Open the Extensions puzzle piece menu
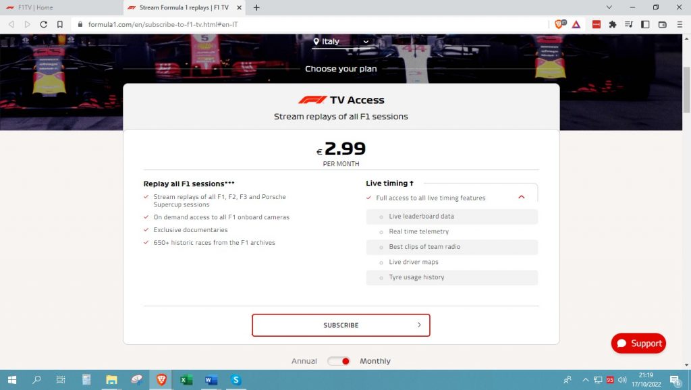 pos(613,24)
